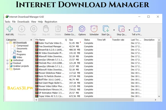Select FlixGrab Plus 1.8.0.2288 file row
The width and height of the screenshot is (166, 110).
click(x=96, y=63)
